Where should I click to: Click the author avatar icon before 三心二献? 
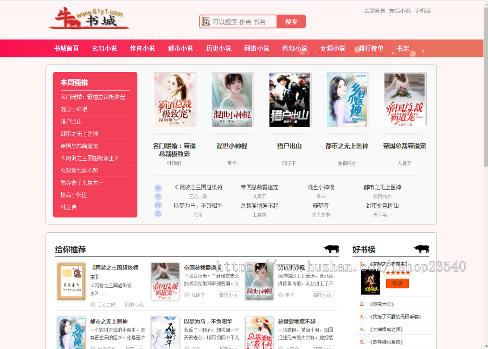pos(93,305)
